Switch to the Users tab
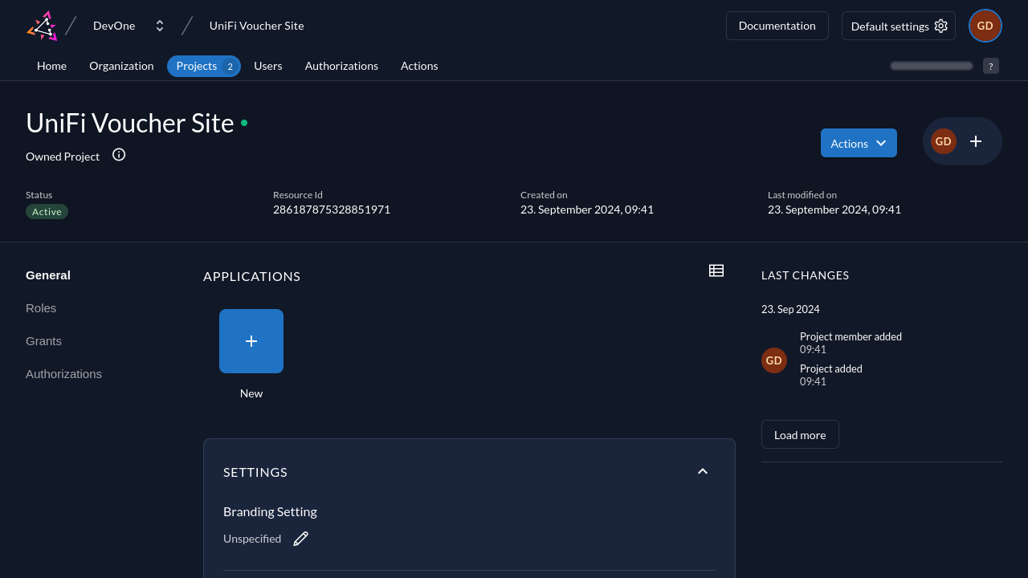Viewport: 1028px width, 578px height. tap(267, 66)
